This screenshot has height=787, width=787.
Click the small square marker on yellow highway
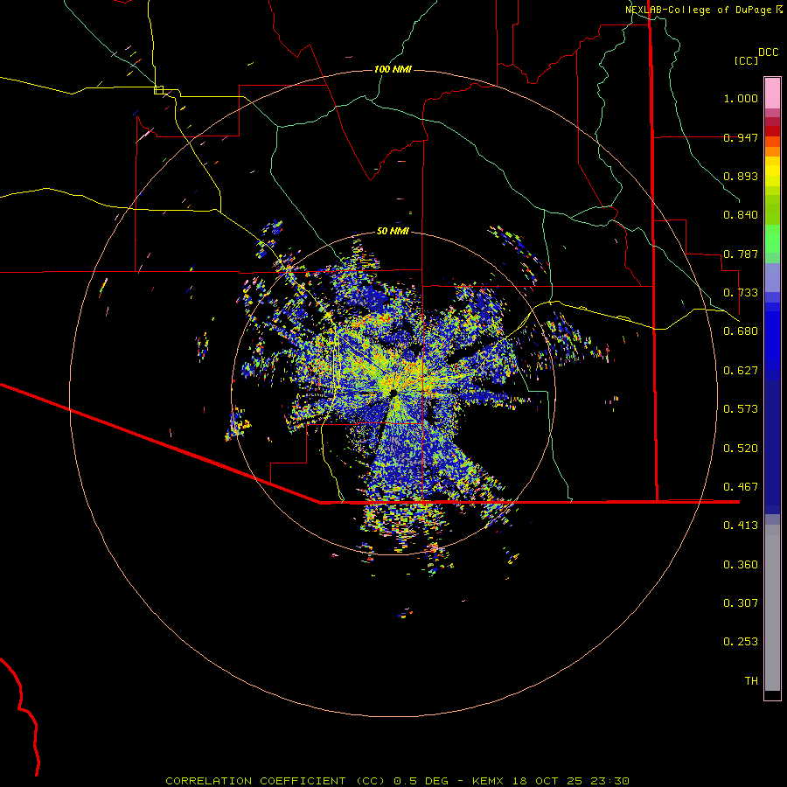click(158, 90)
